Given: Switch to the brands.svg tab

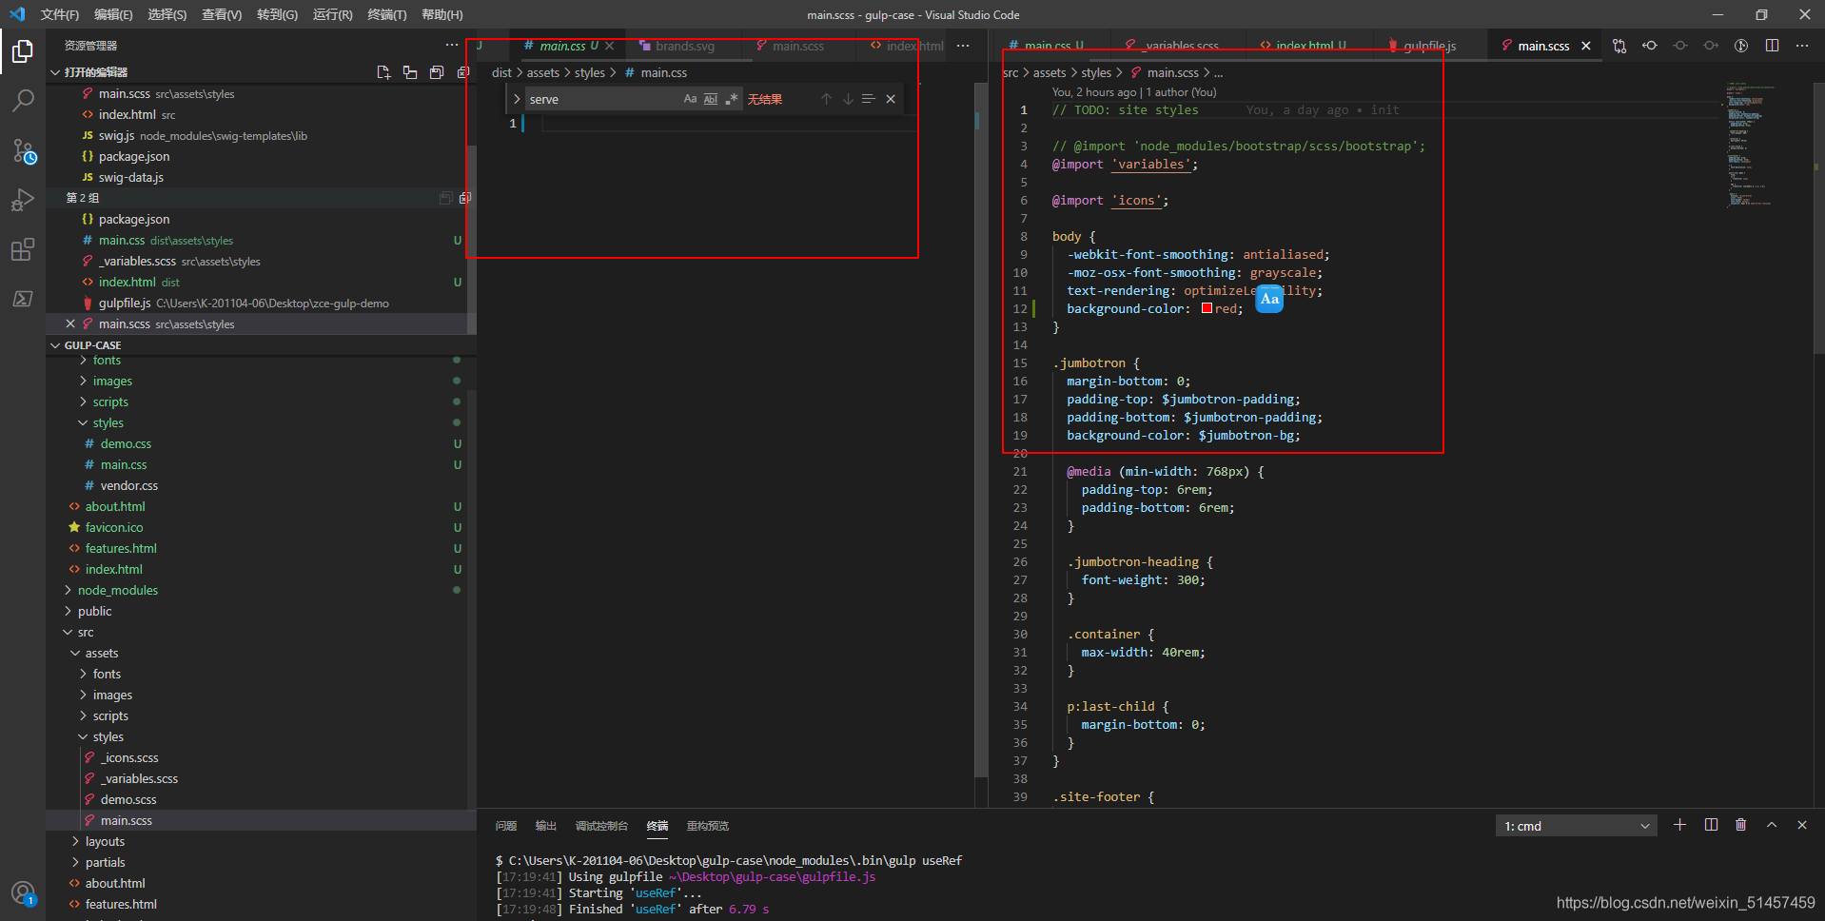Looking at the screenshot, I should click(x=683, y=46).
